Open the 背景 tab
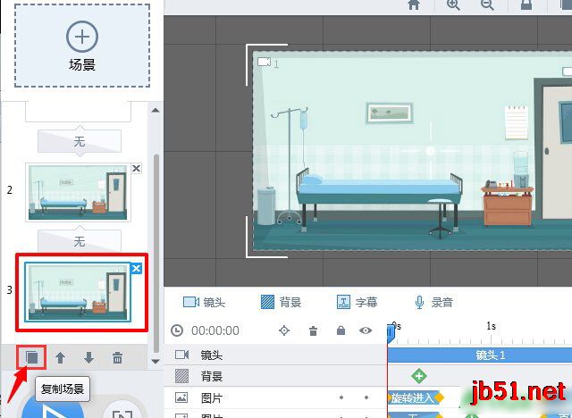 281,302
